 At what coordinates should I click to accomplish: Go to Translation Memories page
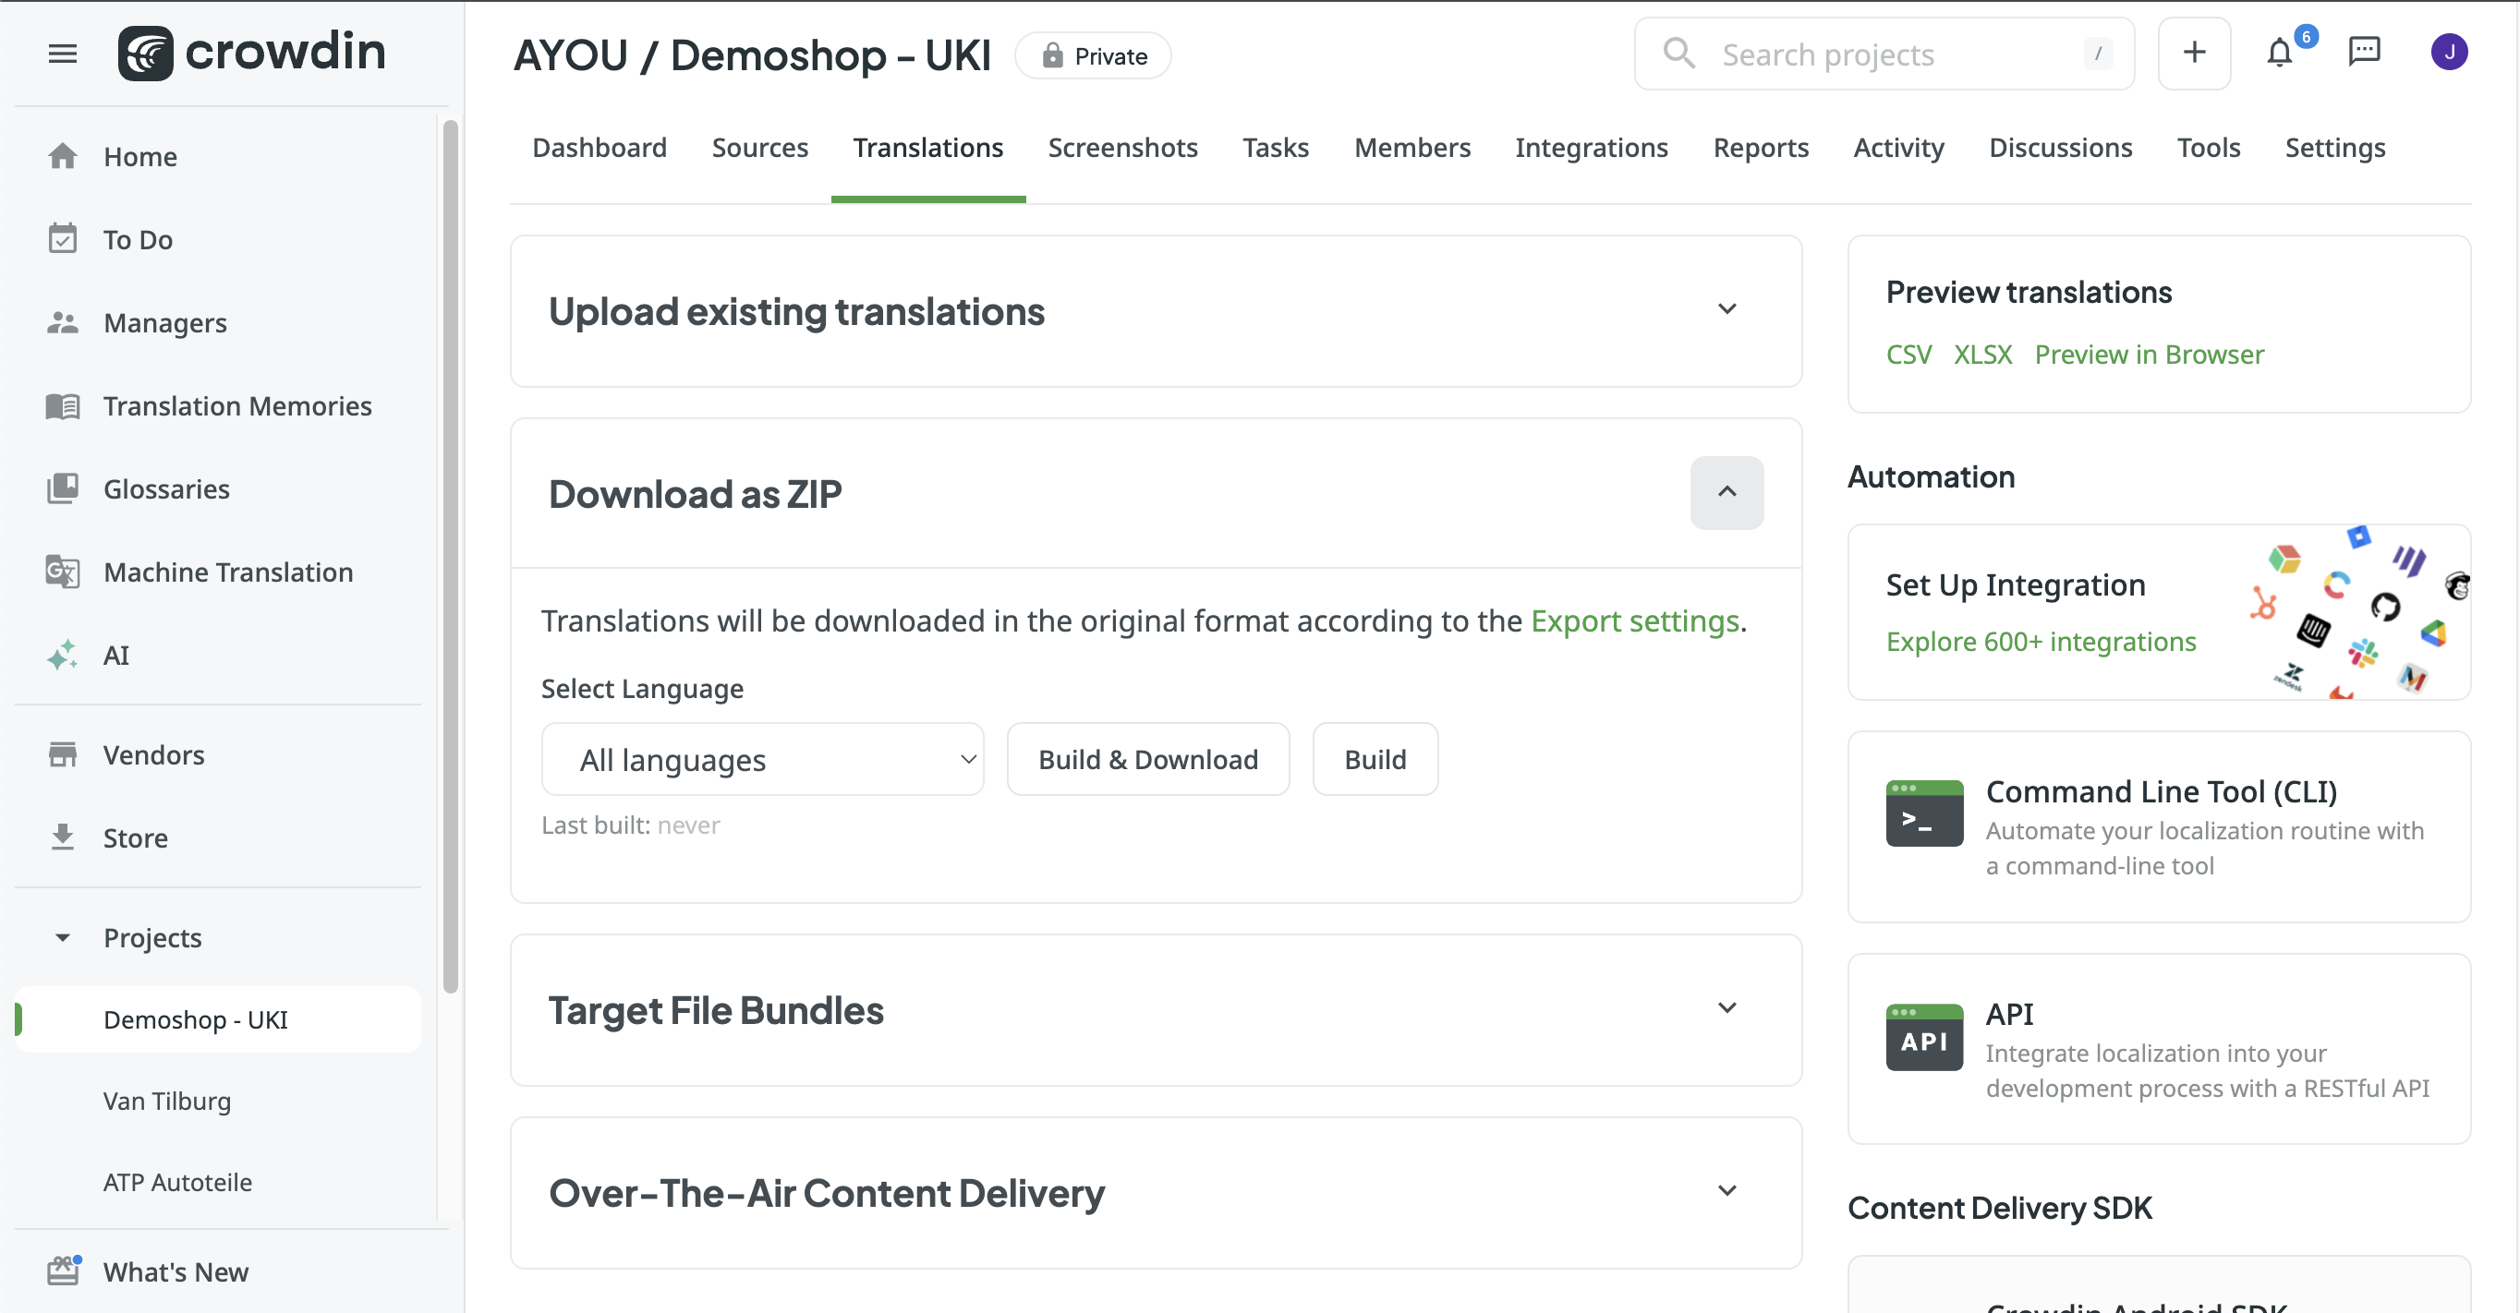coord(236,405)
